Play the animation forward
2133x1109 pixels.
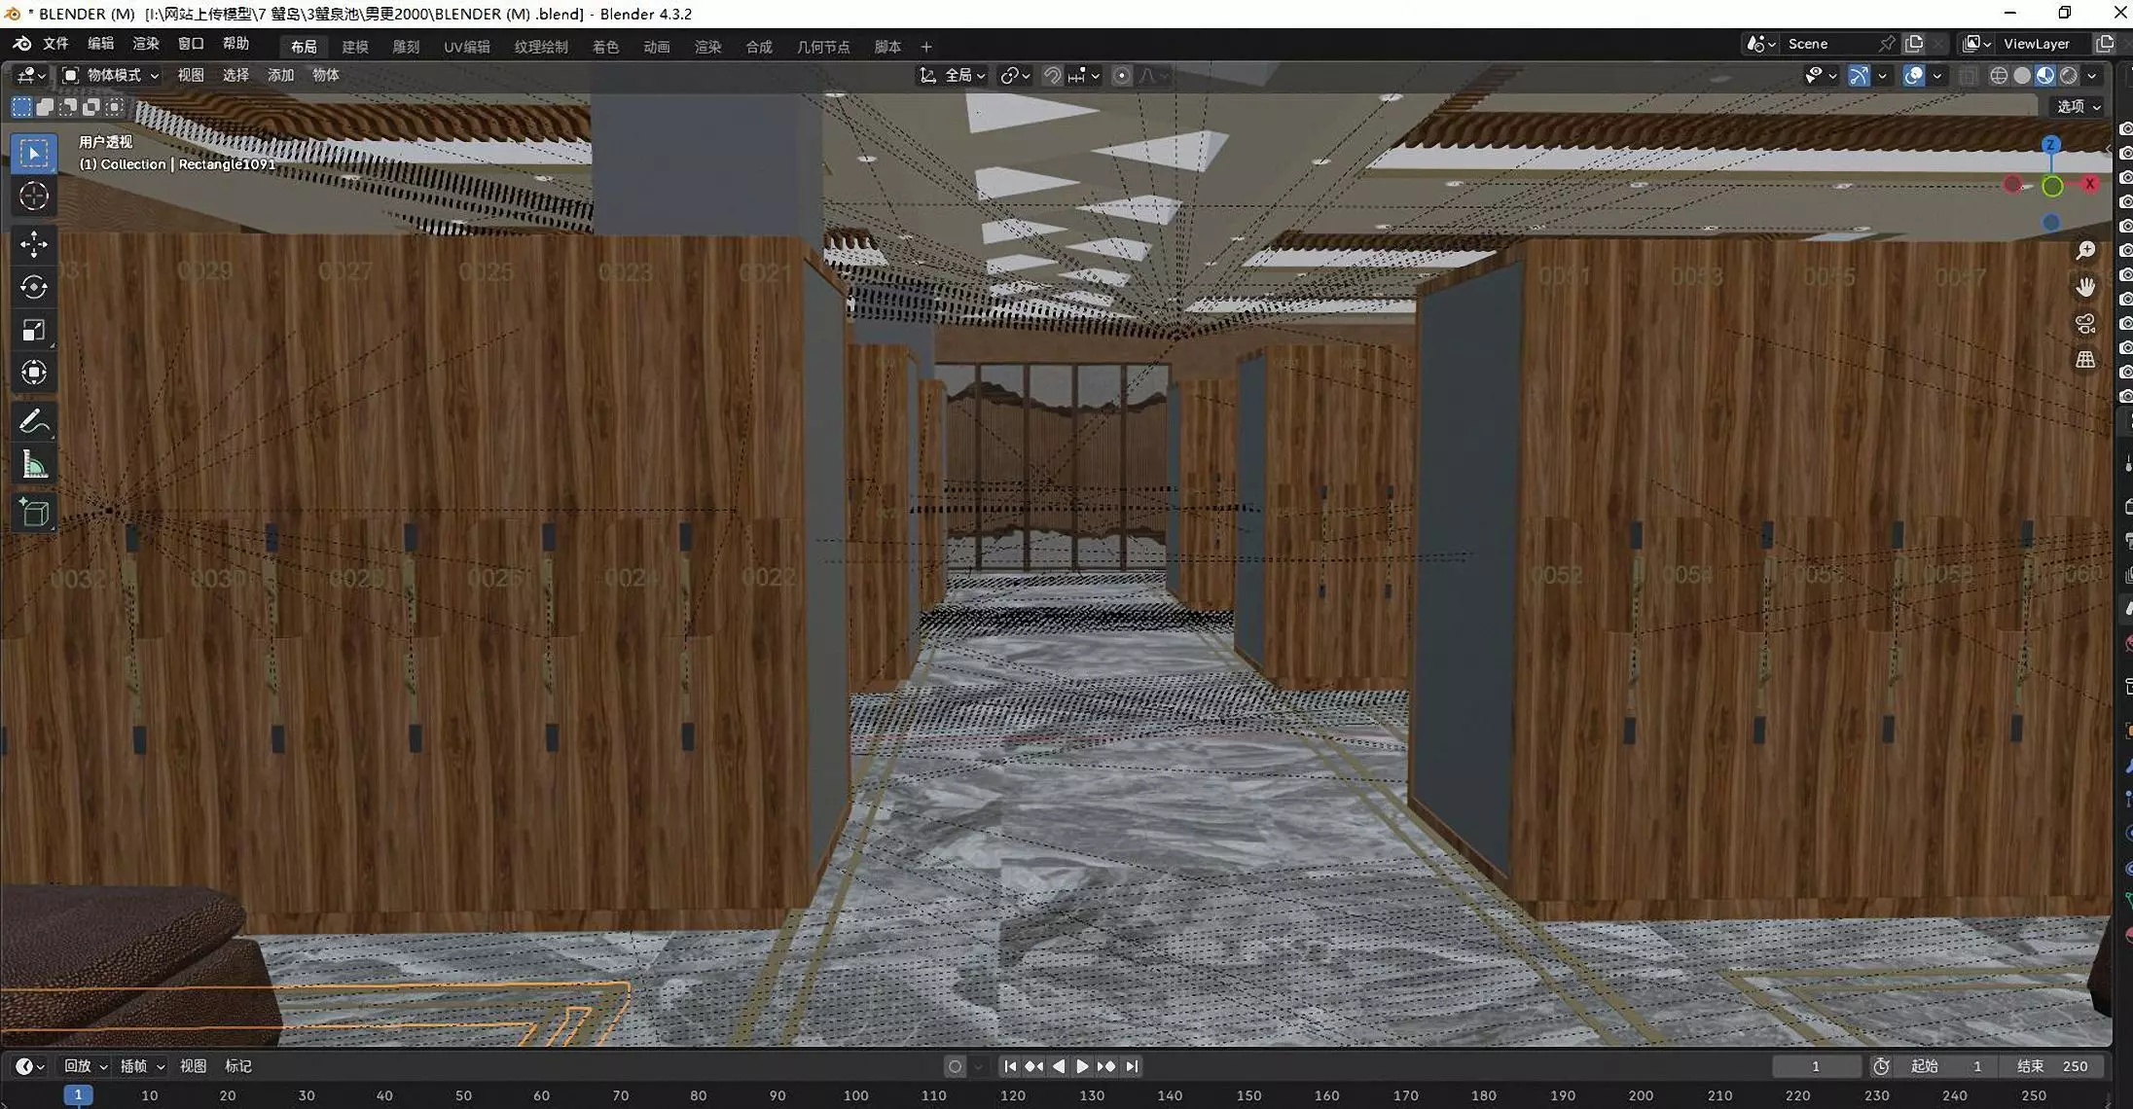point(1082,1066)
